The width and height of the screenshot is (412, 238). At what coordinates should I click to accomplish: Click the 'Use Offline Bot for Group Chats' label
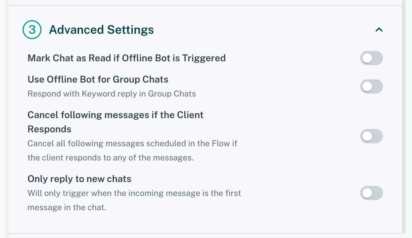pos(98,79)
